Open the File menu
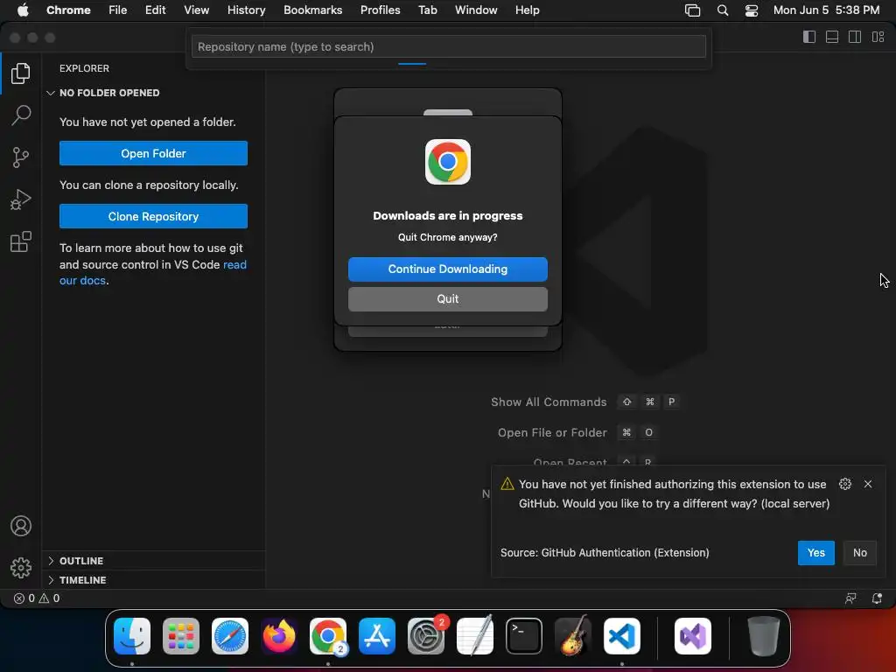Viewport: 896px width, 672px height. tap(118, 10)
